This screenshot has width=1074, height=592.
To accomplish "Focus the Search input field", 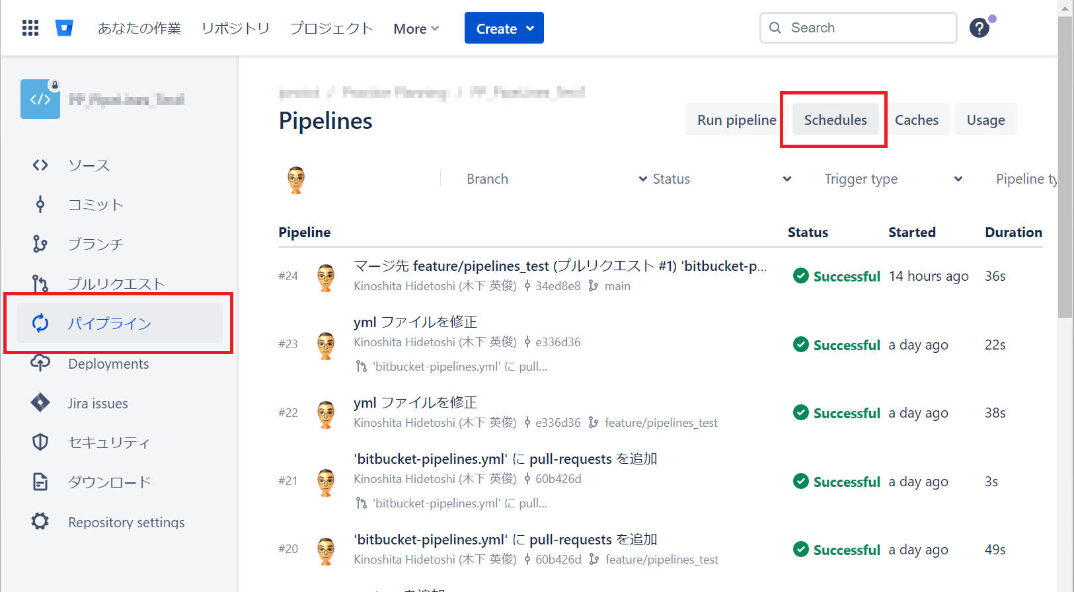I will [858, 28].
